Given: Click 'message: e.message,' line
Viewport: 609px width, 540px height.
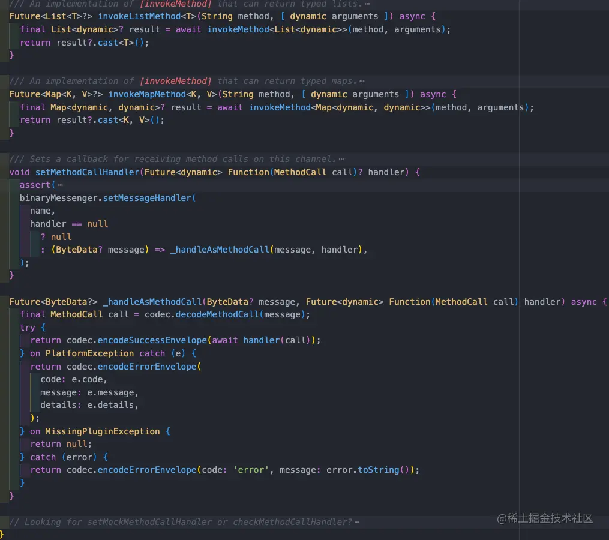Looking at the screenshot, I should click(x=89, y=393).
